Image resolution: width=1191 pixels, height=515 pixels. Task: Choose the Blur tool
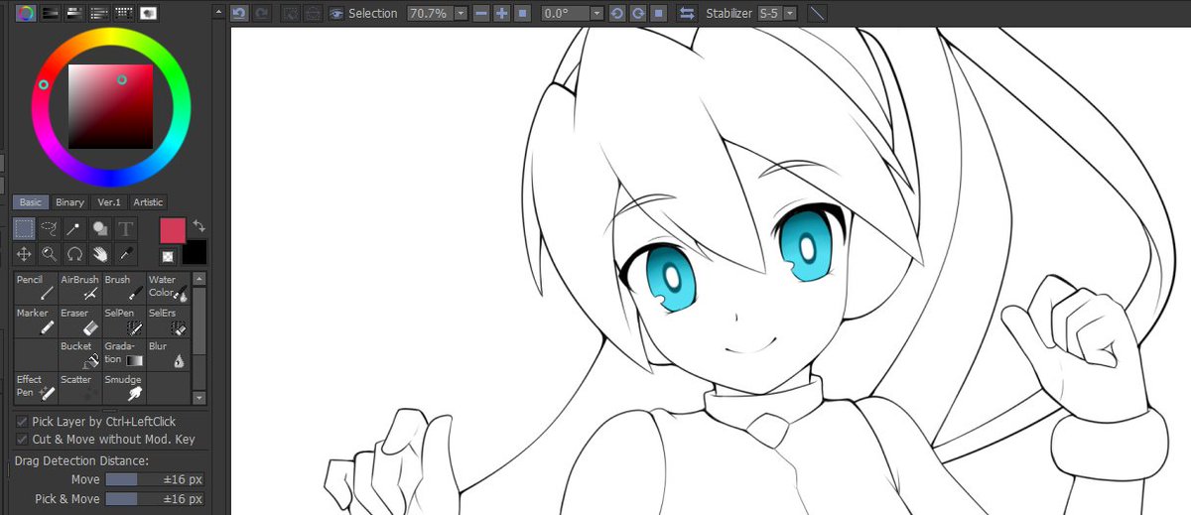pyautogui.click(x=167, y=354)
